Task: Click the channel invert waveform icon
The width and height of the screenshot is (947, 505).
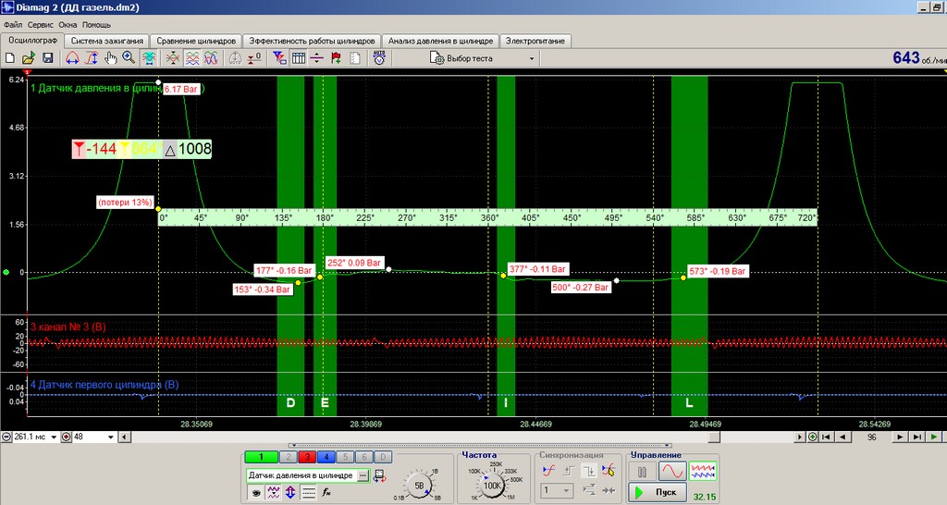Action: pyautogui.click(x=274, y=492)
